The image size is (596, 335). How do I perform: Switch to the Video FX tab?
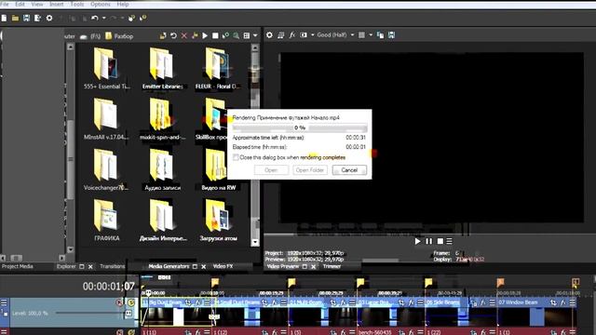point(223,267)
